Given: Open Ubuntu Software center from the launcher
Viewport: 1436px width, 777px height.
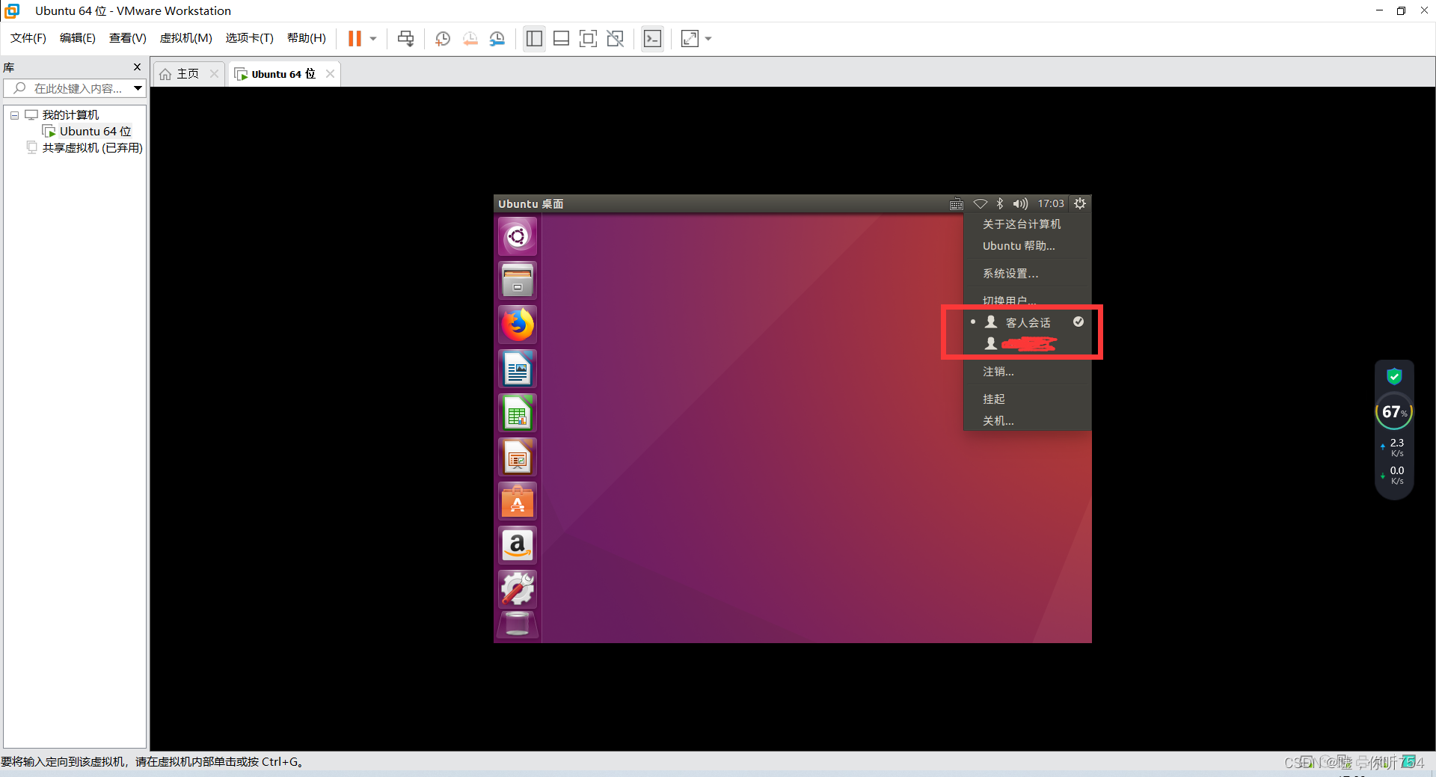Looking at the screenshot, I should (518, 502).
